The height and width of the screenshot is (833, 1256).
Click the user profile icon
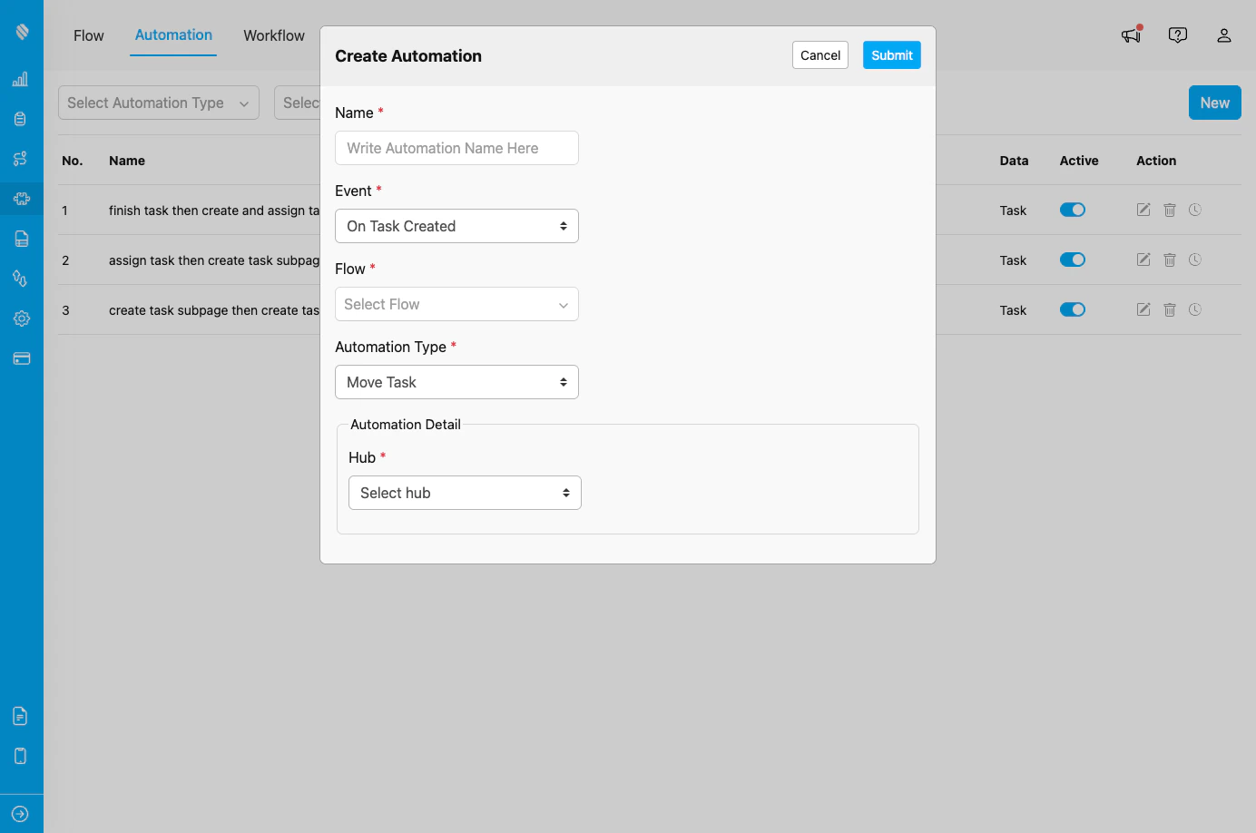click(x=1223, y=35)
